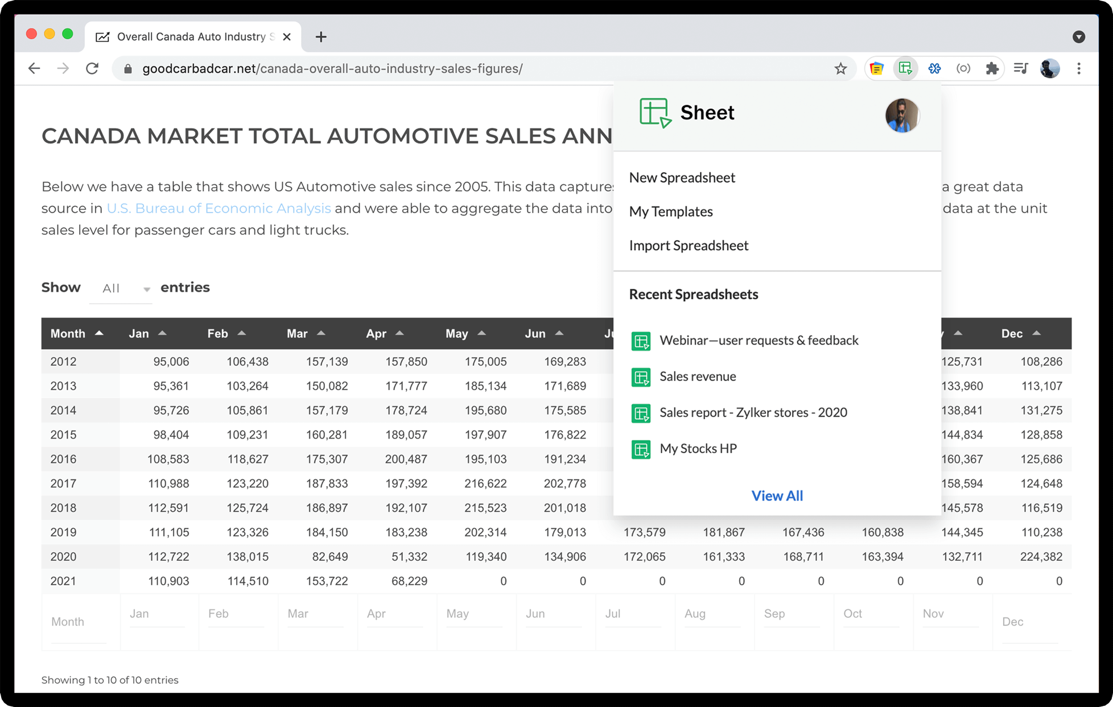Open the media playlist icon in toolbar

(x=1021, y=68)
